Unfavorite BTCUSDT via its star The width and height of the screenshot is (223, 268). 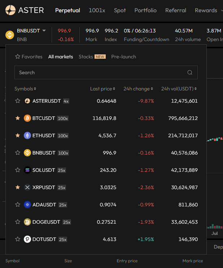coord(18,118)
